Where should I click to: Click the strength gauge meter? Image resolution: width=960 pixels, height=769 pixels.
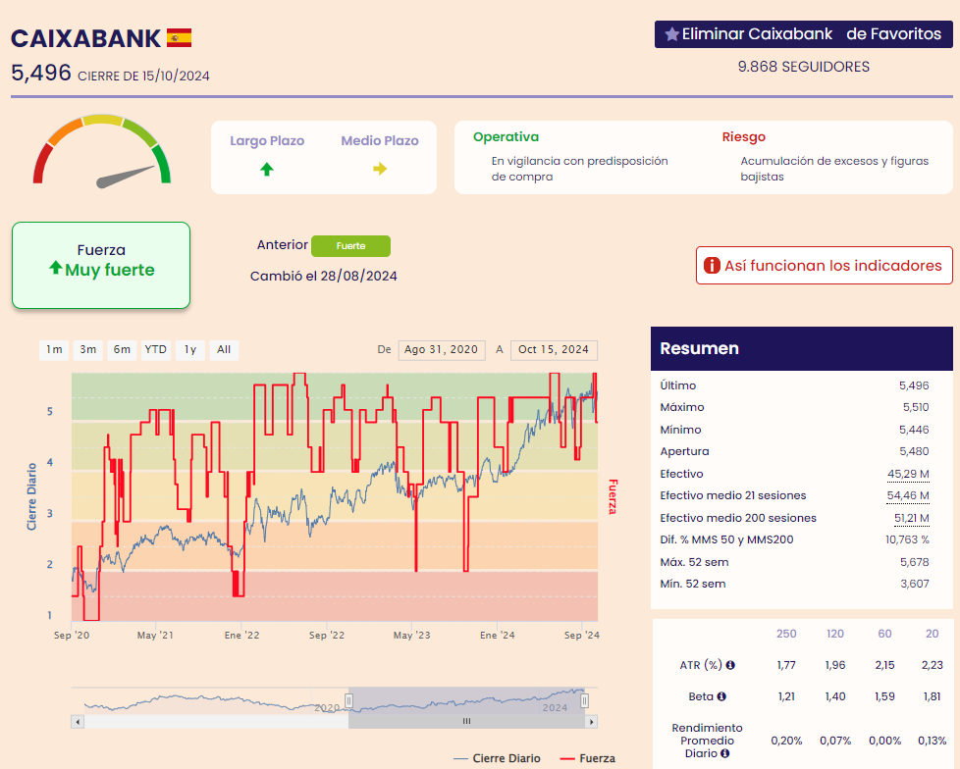pyautogui.click(x=102, y=150)
